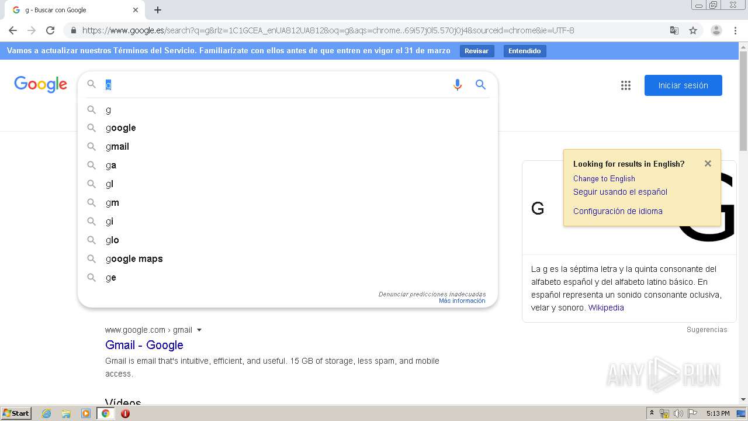Click the site lock icon in address bar
Viewport: 748px width, 421px height.
click(74, 30)
